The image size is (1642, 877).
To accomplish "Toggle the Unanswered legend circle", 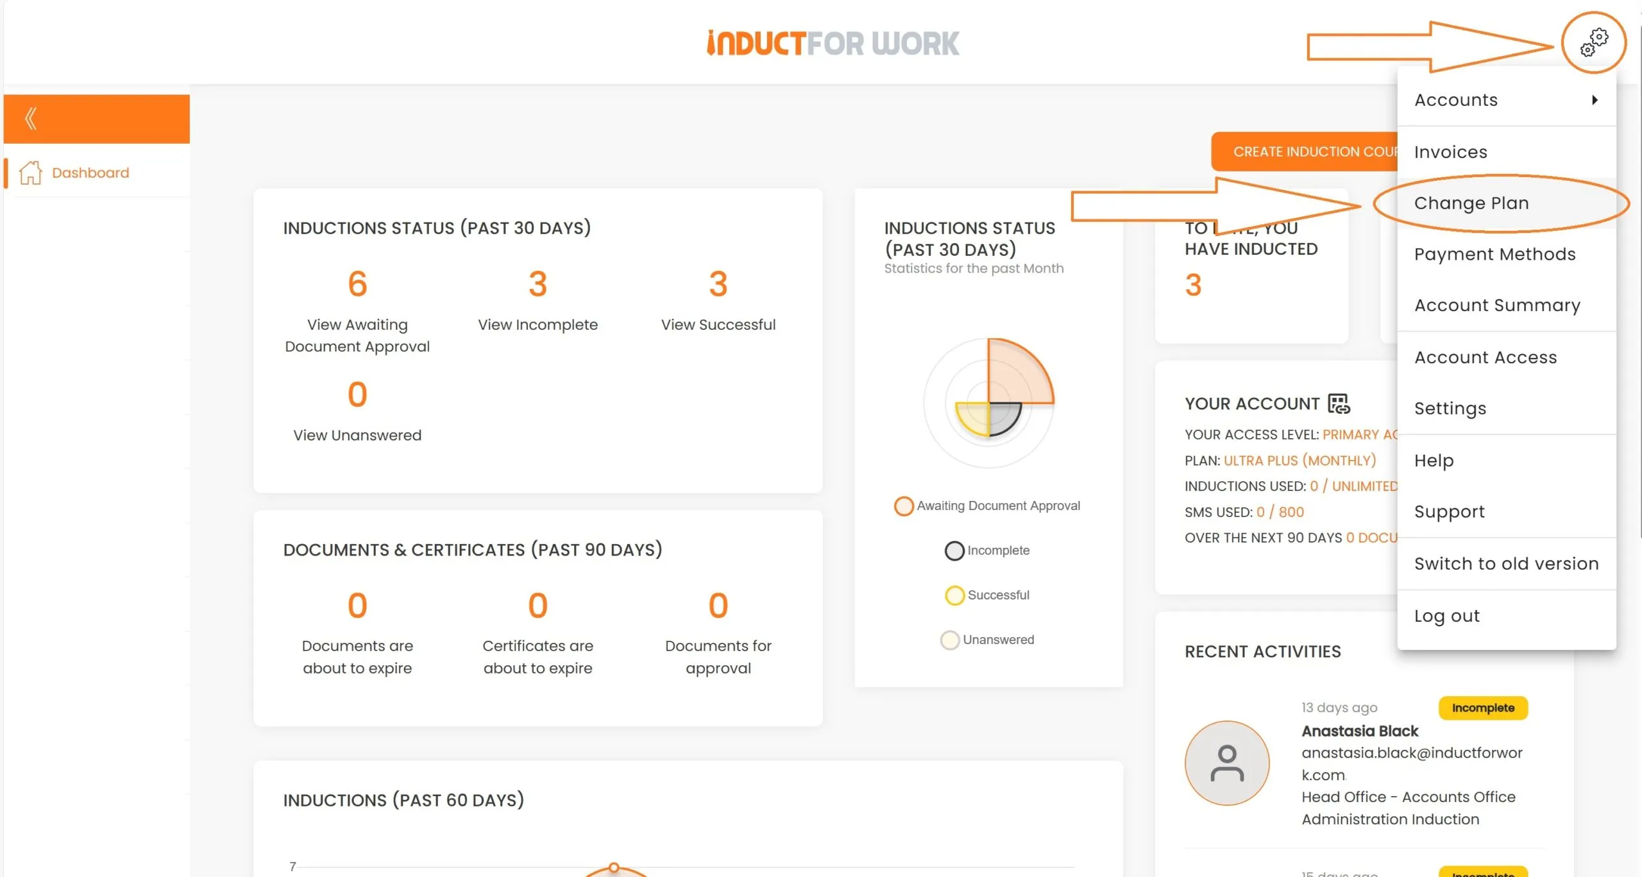I will tap(949, 640).
